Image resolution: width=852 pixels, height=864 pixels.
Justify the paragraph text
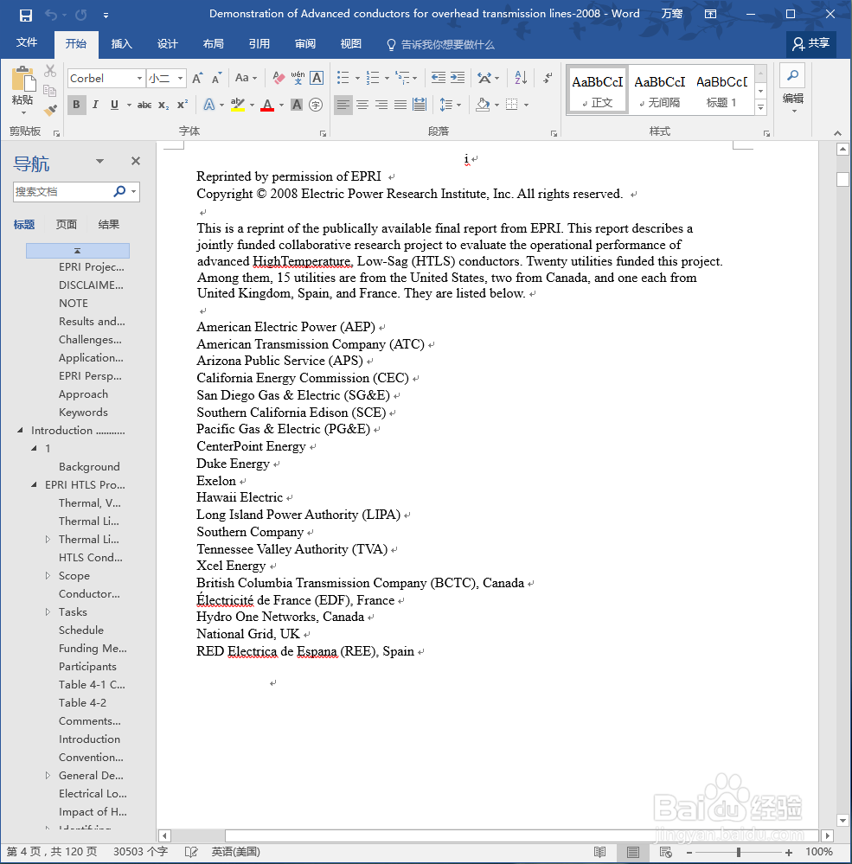coord(400,105)
